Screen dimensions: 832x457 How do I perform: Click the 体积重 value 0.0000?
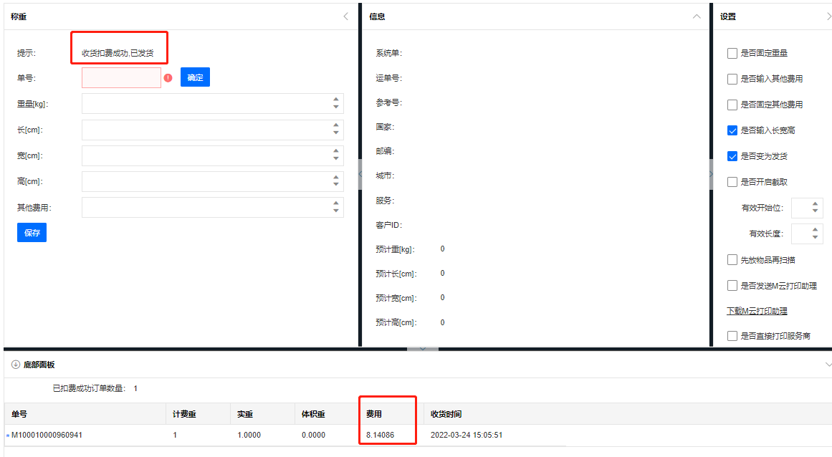313,435
